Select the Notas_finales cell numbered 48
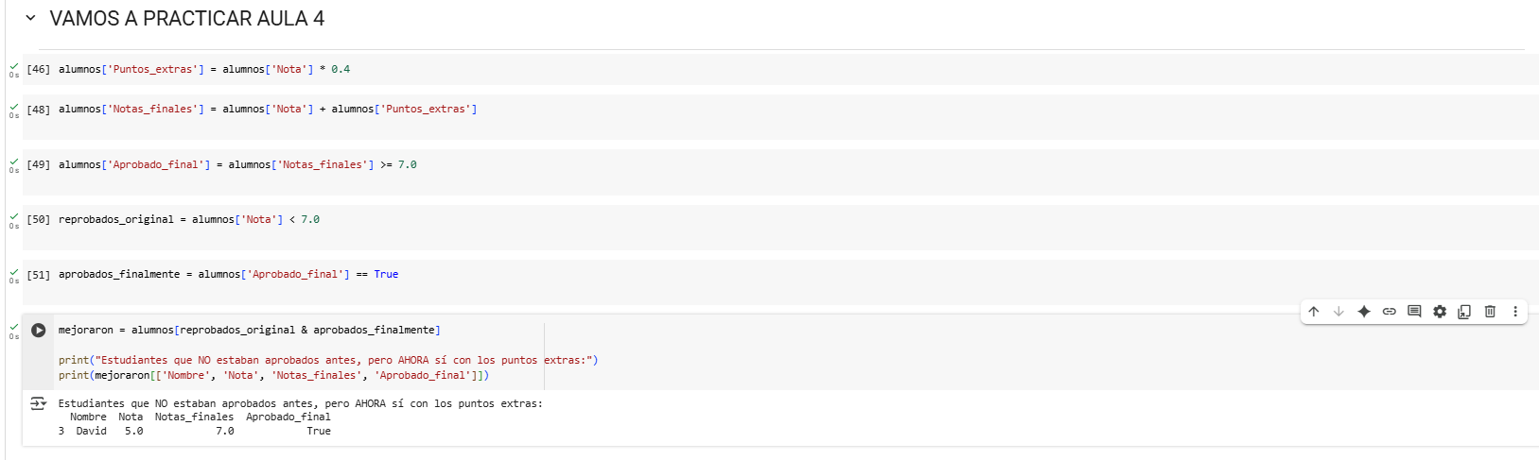This screenshot has width=1539, height=460. 780,116
